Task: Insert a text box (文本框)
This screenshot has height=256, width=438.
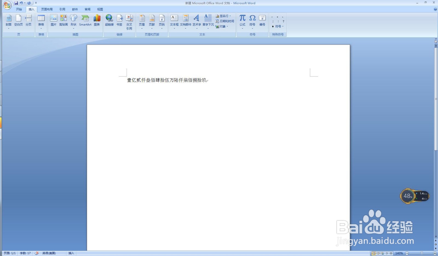Action: [x=174, y=21]
